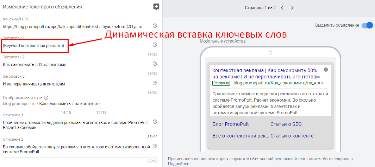Viewport: 375px width, 167px height.
Task: Click the 14/15 path character counter
Action: [x=66, y=113]
